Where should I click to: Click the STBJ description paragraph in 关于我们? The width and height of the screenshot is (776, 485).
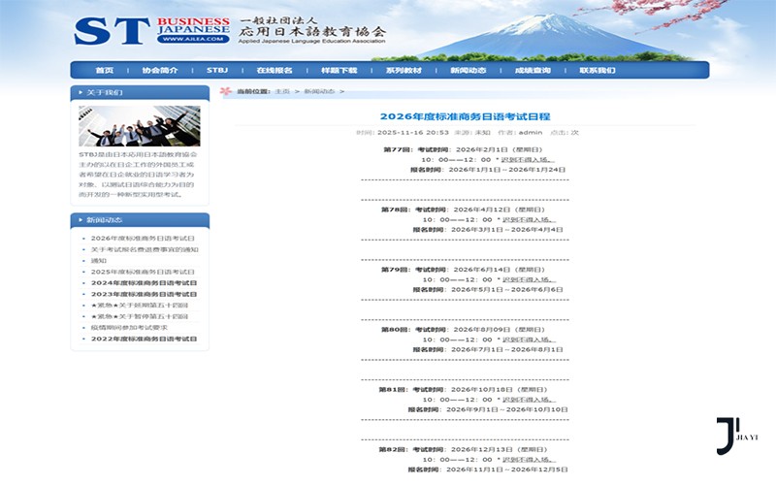point(138,175)
